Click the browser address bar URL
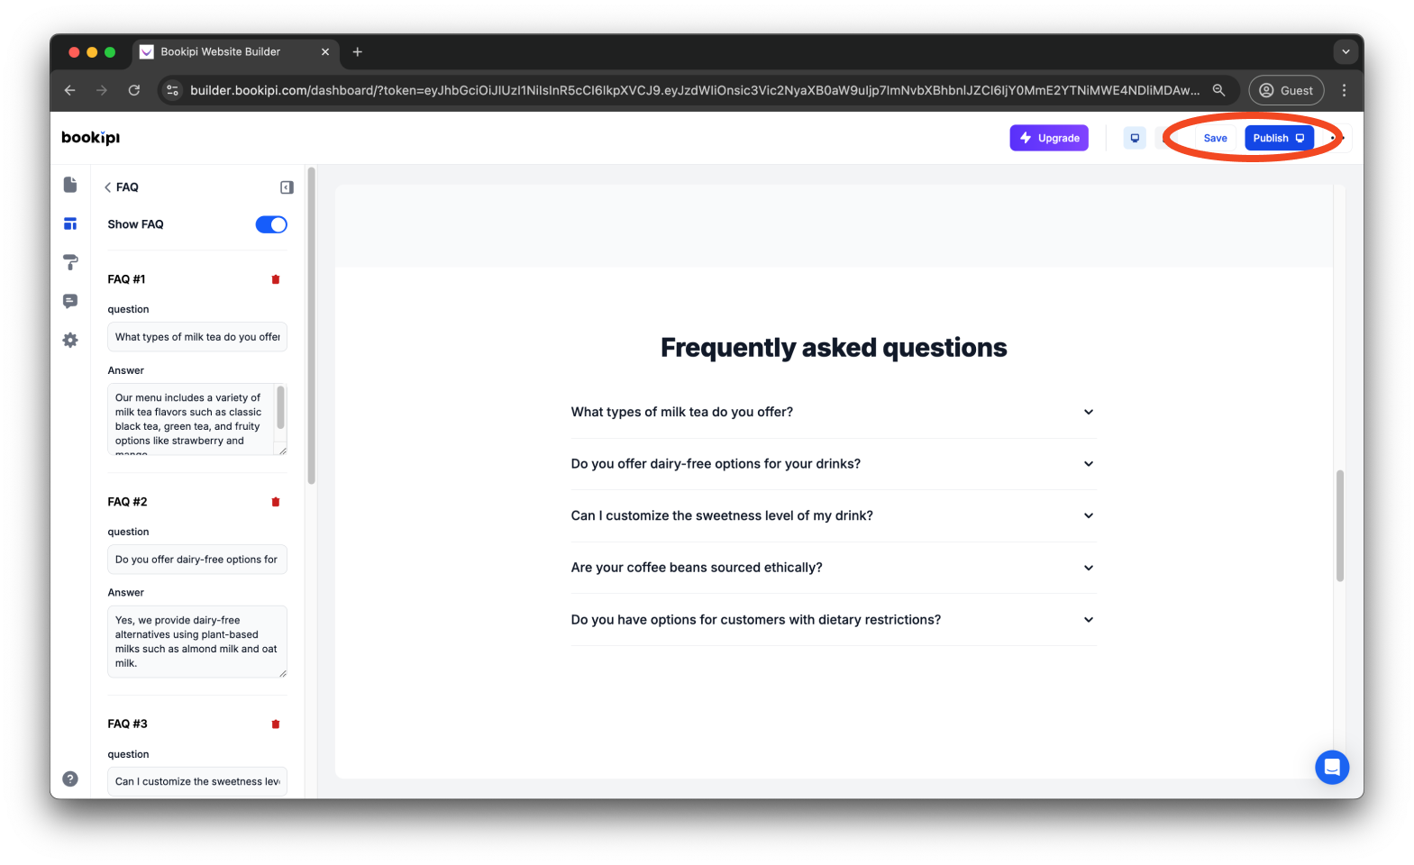Viewport: 1414px width, 865px height. [694, 90]
